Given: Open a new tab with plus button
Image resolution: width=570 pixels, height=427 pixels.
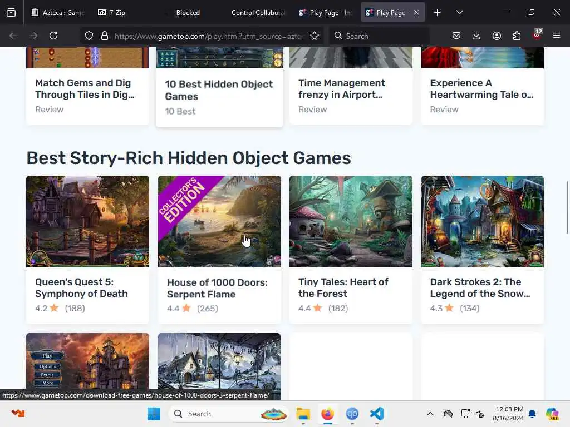Looking at the screenshot, I should [x=438, y=13].
